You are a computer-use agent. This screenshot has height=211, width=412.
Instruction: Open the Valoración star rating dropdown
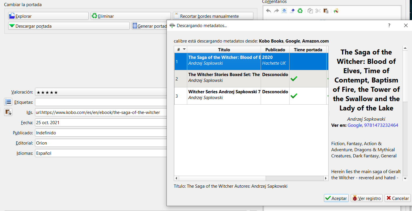coord(101,92)
